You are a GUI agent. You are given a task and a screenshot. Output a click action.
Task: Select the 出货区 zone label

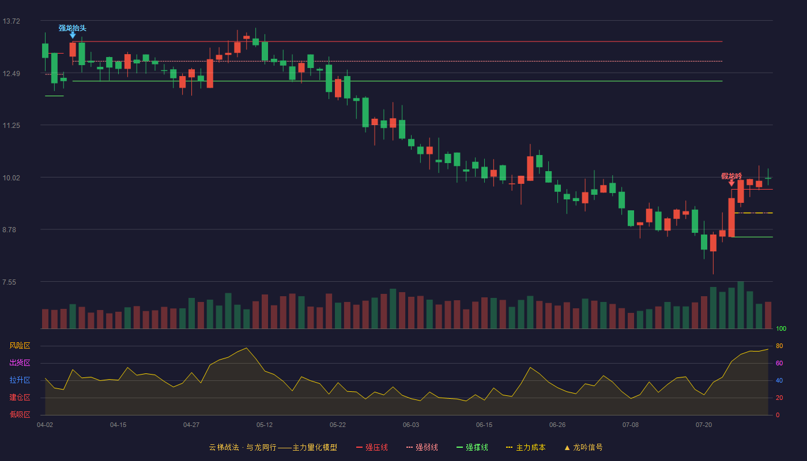(x=20, y=363)
